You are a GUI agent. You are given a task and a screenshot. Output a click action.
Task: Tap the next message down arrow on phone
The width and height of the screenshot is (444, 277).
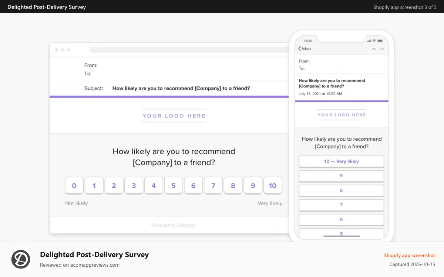pos(382,49)
